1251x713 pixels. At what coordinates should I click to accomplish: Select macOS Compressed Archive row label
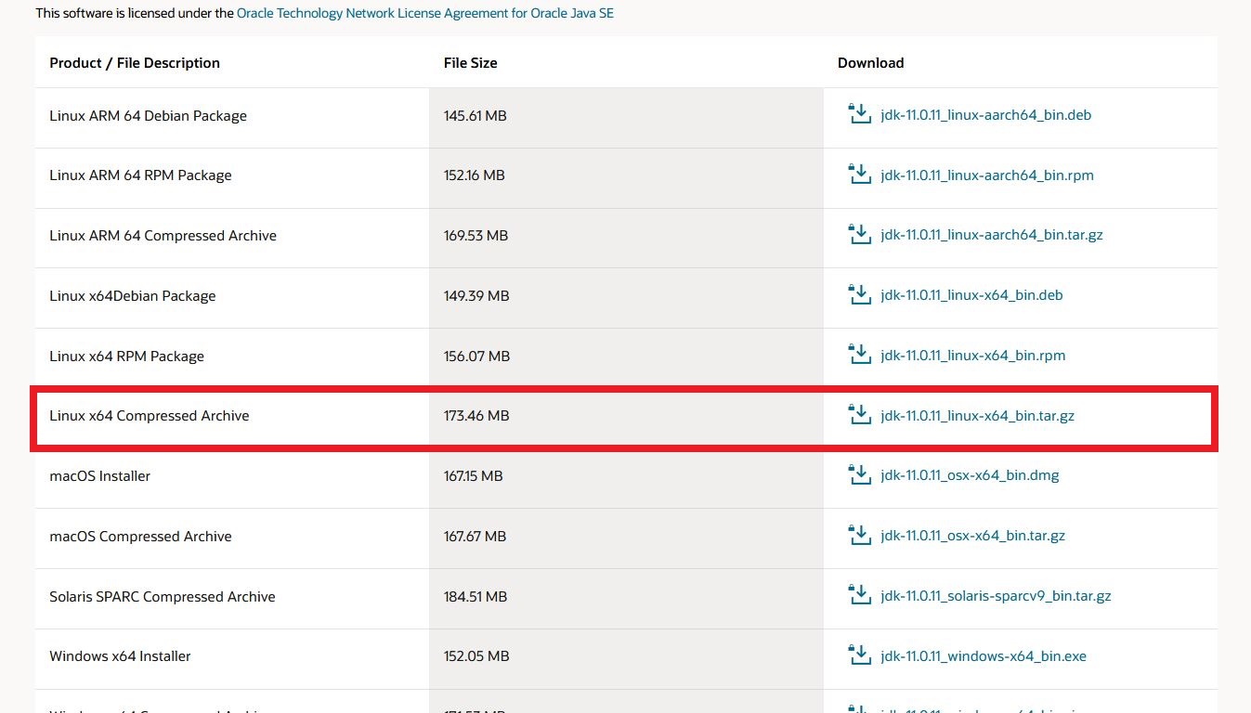click(x=141, y=537)
